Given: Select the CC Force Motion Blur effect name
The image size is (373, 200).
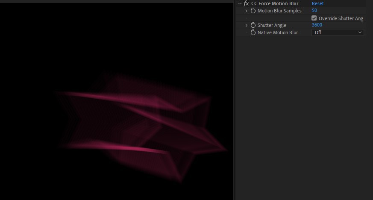Looking at the screenshot, I should (x=275, y=3).
